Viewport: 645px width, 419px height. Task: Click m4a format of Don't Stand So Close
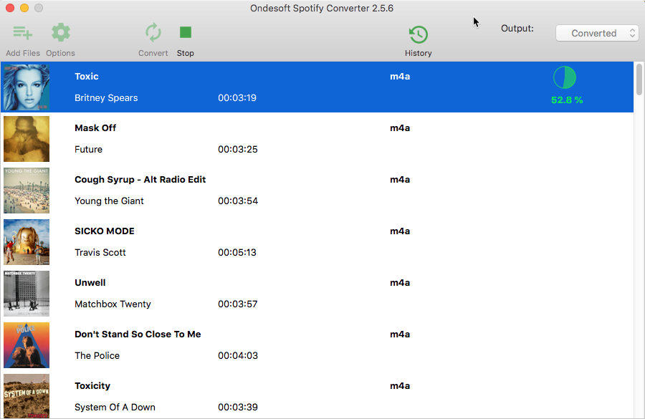[x=400, y=334]
